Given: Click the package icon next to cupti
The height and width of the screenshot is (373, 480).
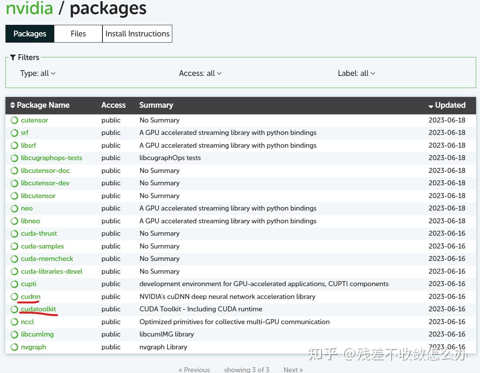Looking at the screenshot, I should coord(14,284).
